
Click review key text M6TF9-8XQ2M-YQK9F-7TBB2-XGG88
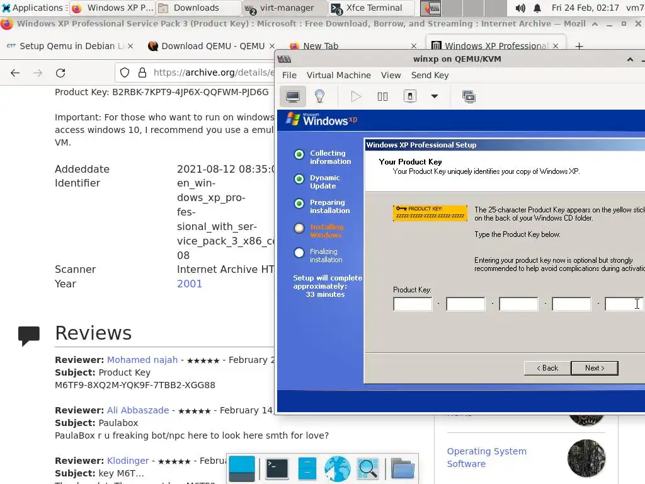(135, 385)
